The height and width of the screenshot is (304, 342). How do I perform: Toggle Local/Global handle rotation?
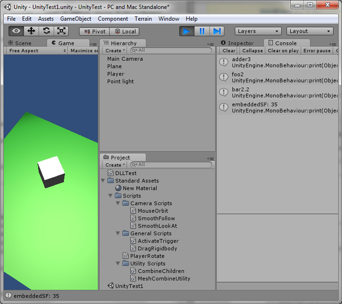pos(124,32)
